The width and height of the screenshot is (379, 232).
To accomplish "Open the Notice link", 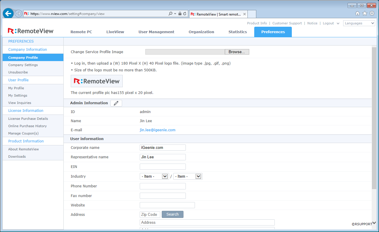I will 312,23.
